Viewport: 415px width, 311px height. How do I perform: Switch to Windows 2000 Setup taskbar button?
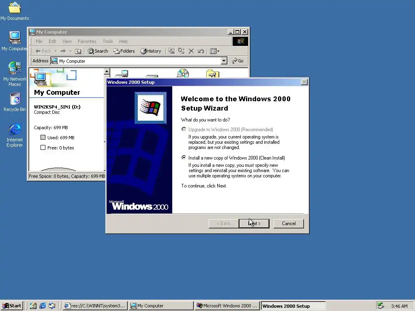click(293, 306)
